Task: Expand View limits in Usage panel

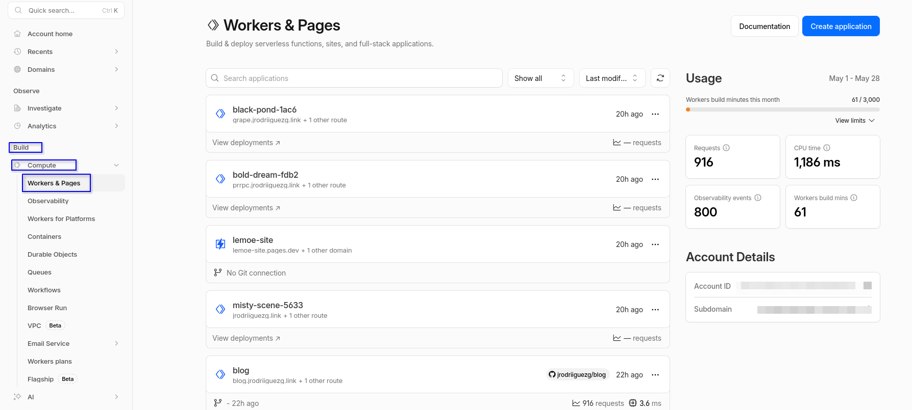Action: pos(855,121)
